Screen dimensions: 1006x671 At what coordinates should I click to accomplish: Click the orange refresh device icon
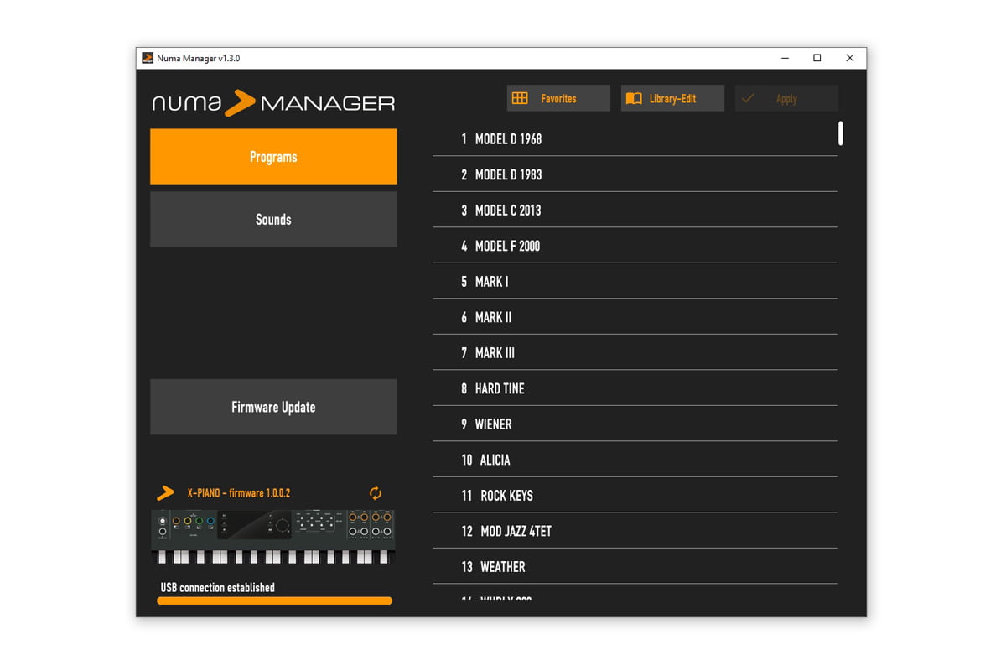[x=376, y=493]
